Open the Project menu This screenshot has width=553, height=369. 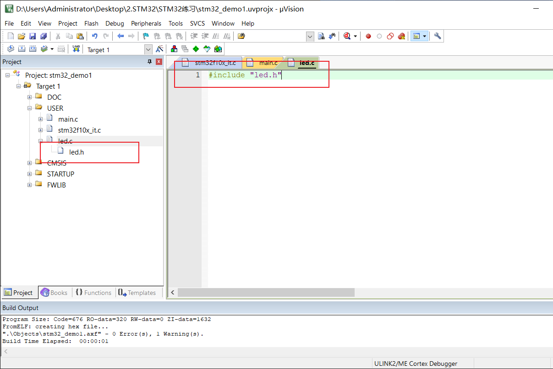pos(68,23)
